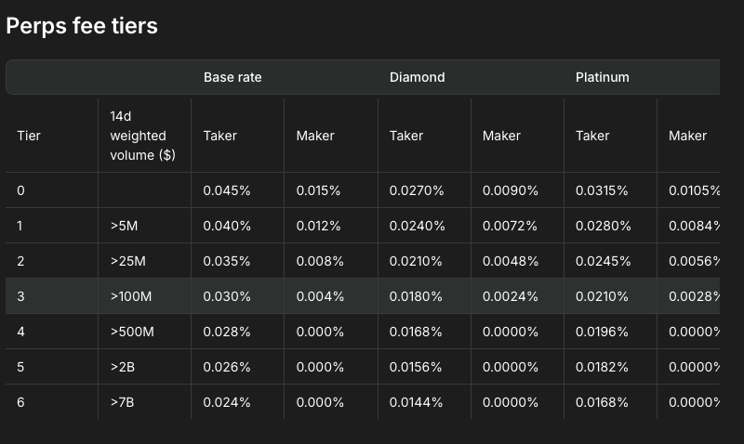Select base taker rate '0.045%'
The image size is (744, 444).
click(227, 190)
